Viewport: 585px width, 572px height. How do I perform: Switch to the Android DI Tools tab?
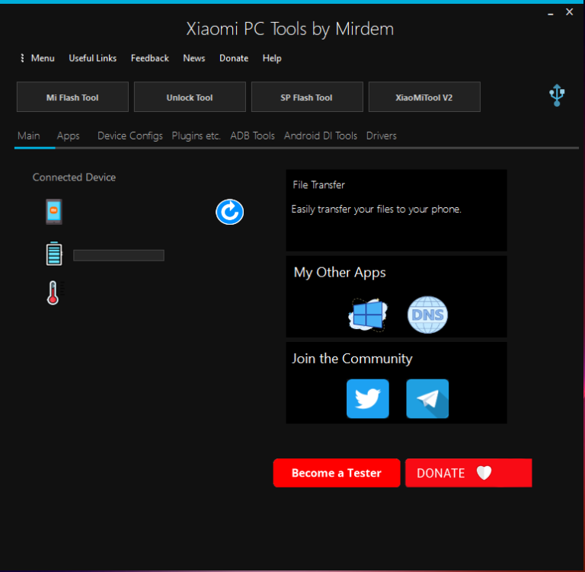click(x=321, y=136)
